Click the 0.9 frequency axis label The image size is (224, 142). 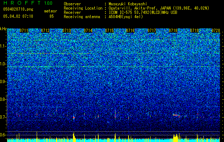(x=3, y=82)
